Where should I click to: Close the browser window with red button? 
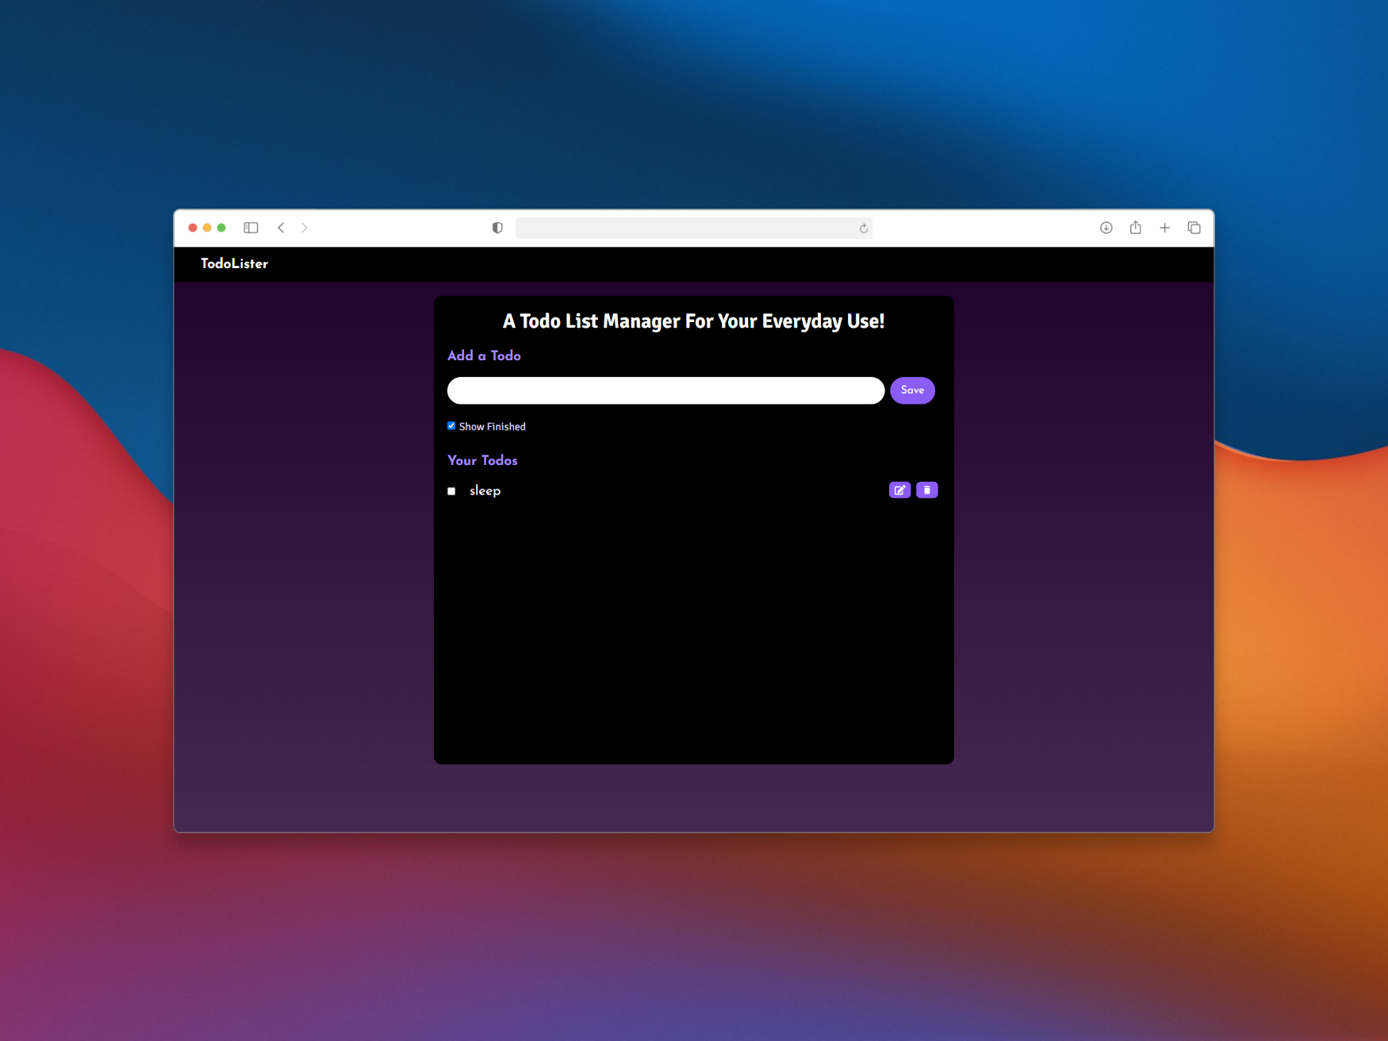[x=193, y=228]
